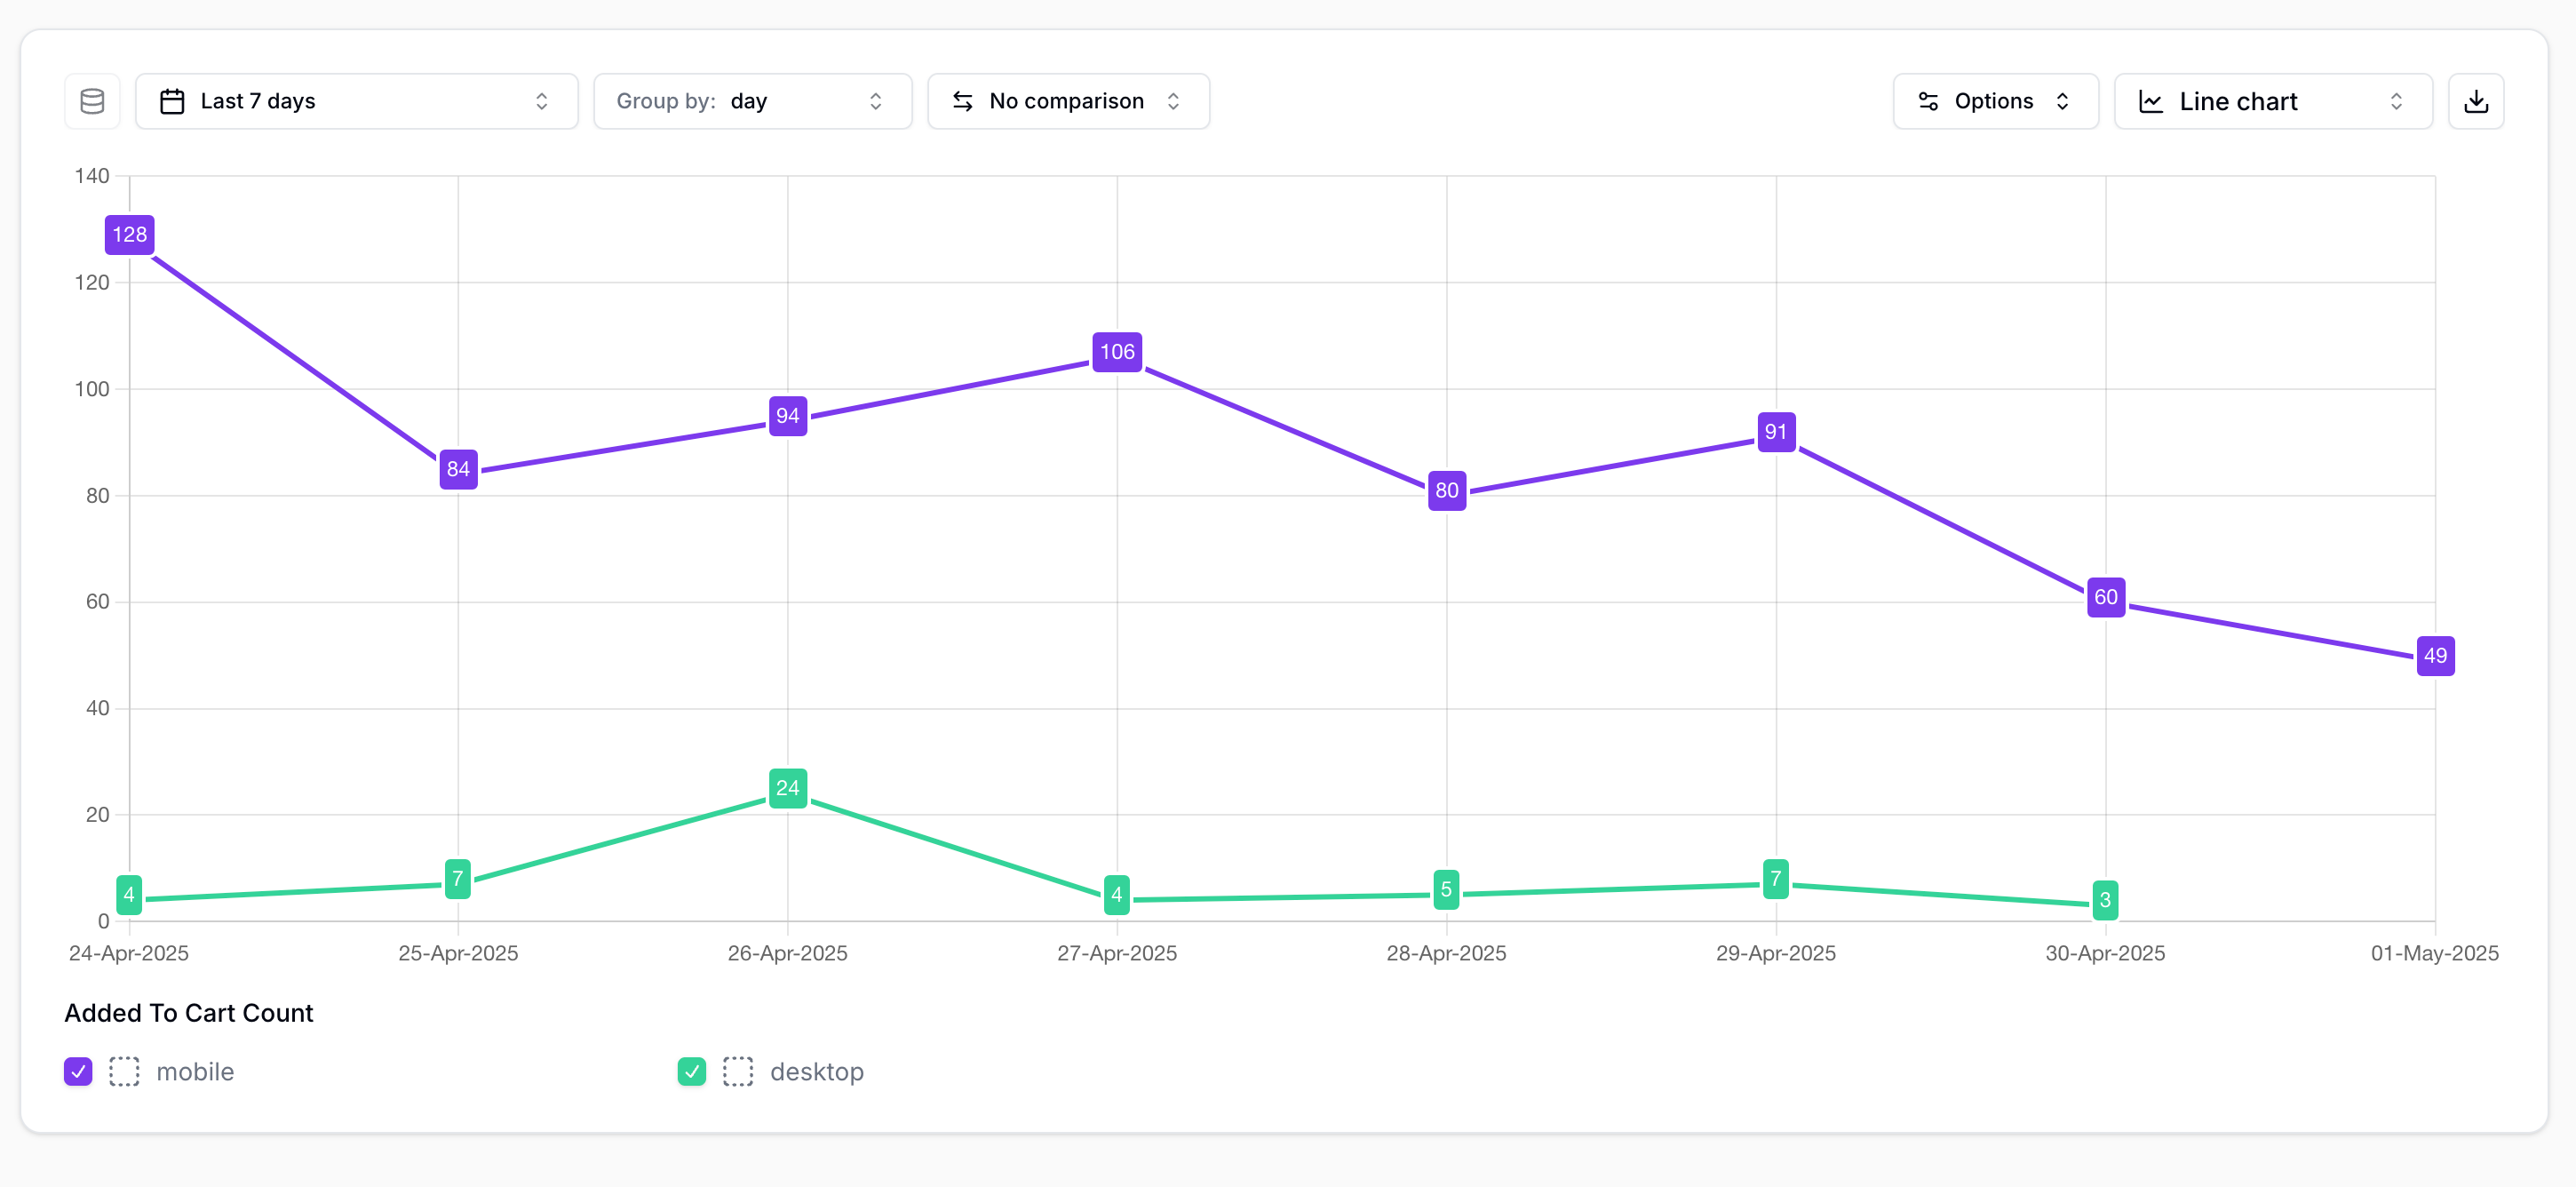Click the comparison arrows icon
This screenshot has height=1187, width=2576.
pos(962,101)
